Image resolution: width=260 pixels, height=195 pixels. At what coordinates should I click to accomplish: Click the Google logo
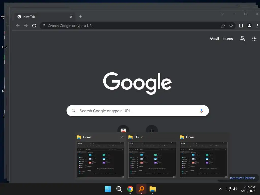(x=137, y=83)
